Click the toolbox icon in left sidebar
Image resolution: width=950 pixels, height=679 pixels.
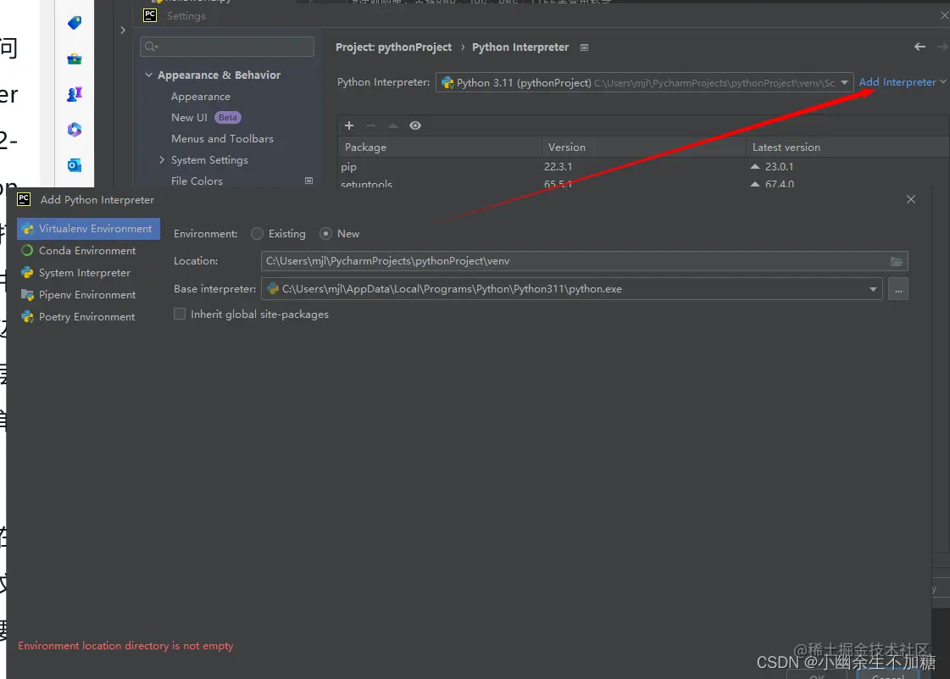75,58
